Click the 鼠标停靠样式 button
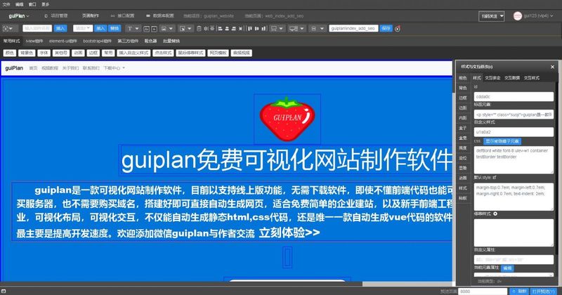 coord(190,53)
